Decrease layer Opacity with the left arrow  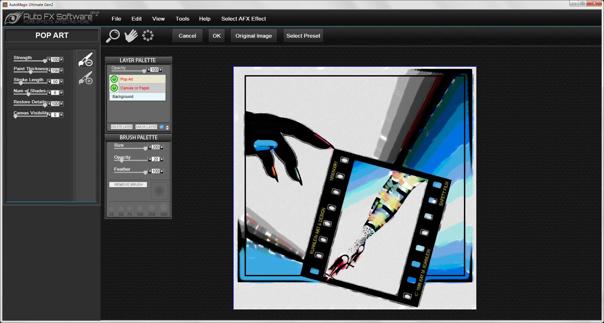(x=149, y=70)
